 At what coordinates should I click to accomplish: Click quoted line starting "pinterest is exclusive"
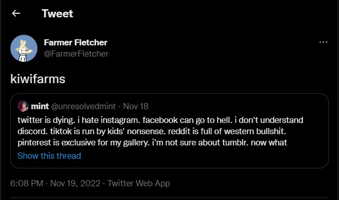pos(152,143)
